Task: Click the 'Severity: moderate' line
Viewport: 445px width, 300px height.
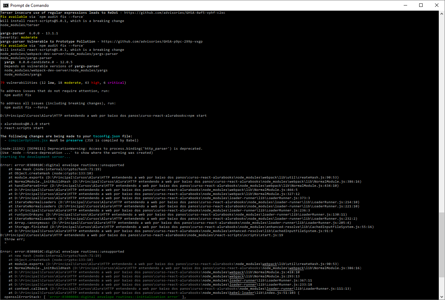Action: click(x=19, y=37)
